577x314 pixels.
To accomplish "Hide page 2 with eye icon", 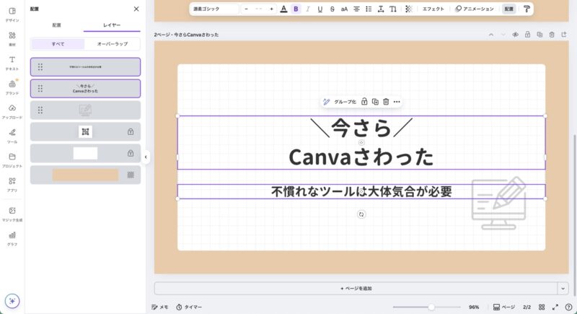I will [x=515, y=35].
